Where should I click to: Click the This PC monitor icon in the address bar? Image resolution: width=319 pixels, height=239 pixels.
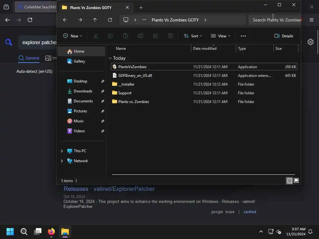[x=126, y=20]
